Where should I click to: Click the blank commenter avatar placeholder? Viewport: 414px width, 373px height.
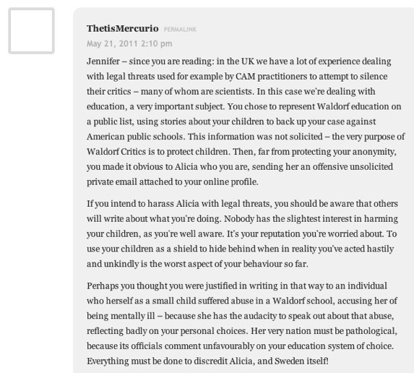(31, 31)
